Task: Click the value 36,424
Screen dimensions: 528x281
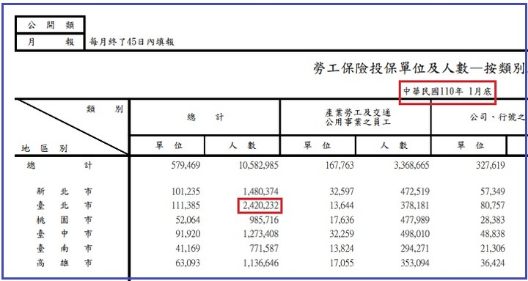Action: point(492,263)
